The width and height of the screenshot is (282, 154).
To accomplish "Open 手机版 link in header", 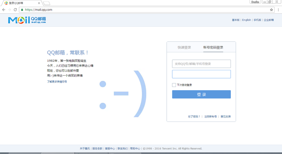I will (257, 20).
